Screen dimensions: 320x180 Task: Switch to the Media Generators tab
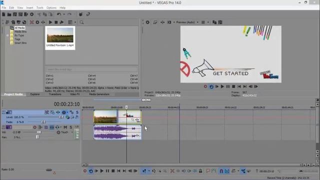coord(99,94)
